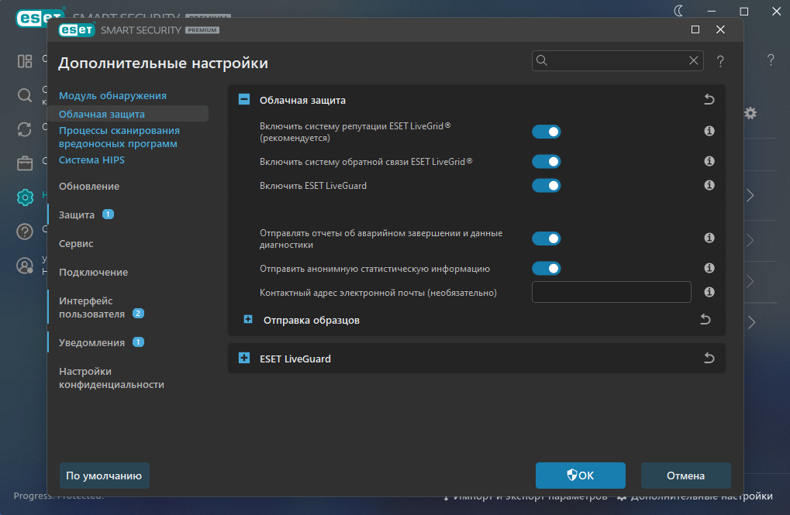Open the Подключение section
The height and width of the screenshot is (515, 790).
pos(93,273)
